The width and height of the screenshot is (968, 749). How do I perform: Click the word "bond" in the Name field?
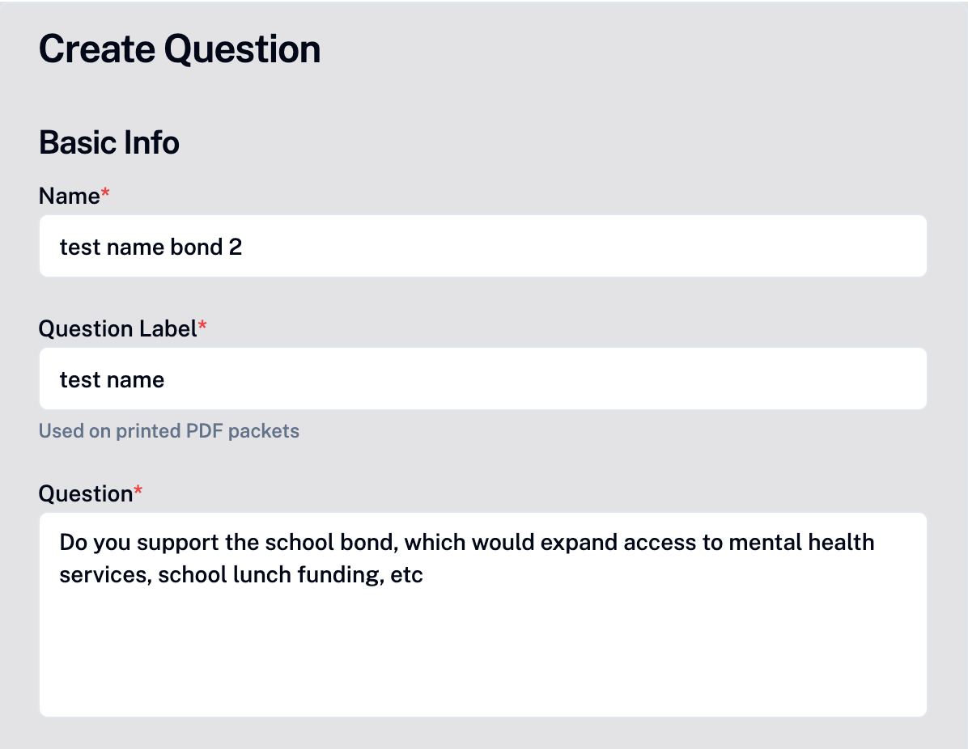click(x=197, y=247)
